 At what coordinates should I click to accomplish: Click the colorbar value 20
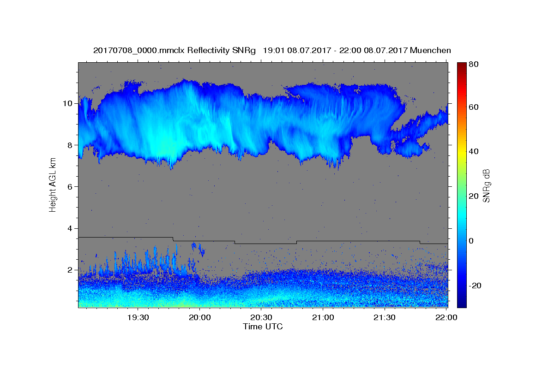click(473, 196)
